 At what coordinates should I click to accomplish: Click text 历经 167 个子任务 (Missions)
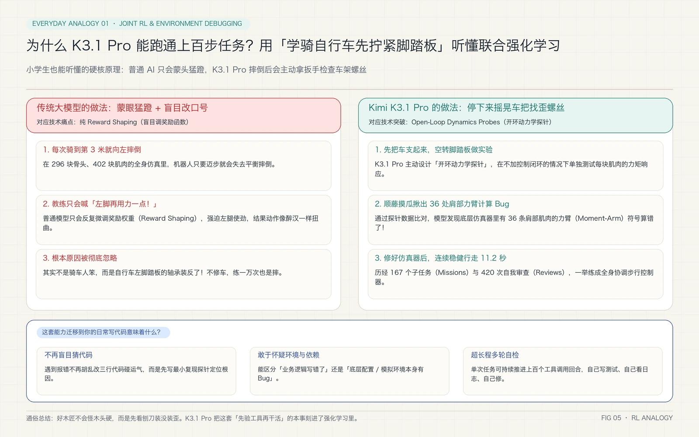click(x=514, y=277)
